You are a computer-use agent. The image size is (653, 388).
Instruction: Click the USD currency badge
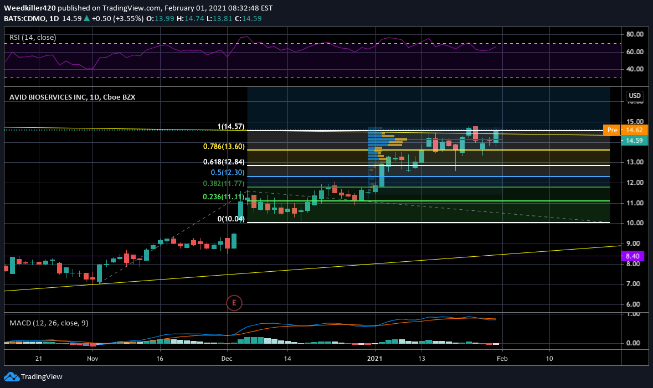(635, 95)
